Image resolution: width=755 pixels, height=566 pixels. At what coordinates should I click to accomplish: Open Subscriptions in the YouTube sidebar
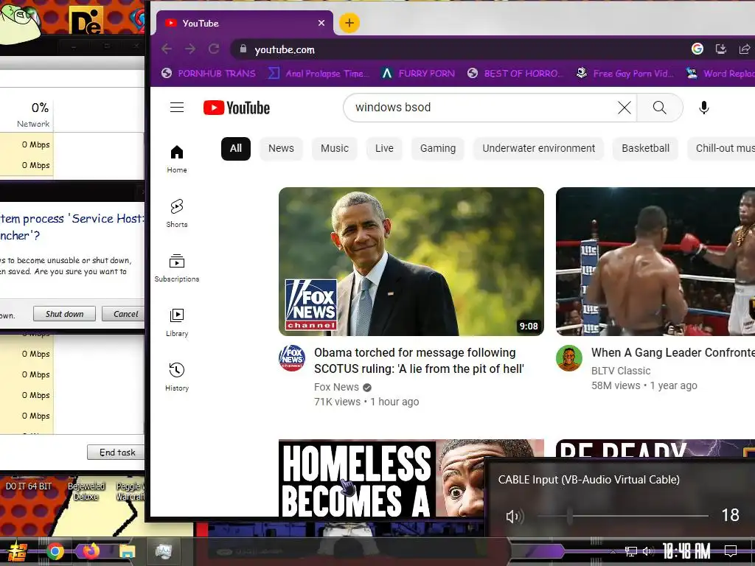click(x=177, y=268)
